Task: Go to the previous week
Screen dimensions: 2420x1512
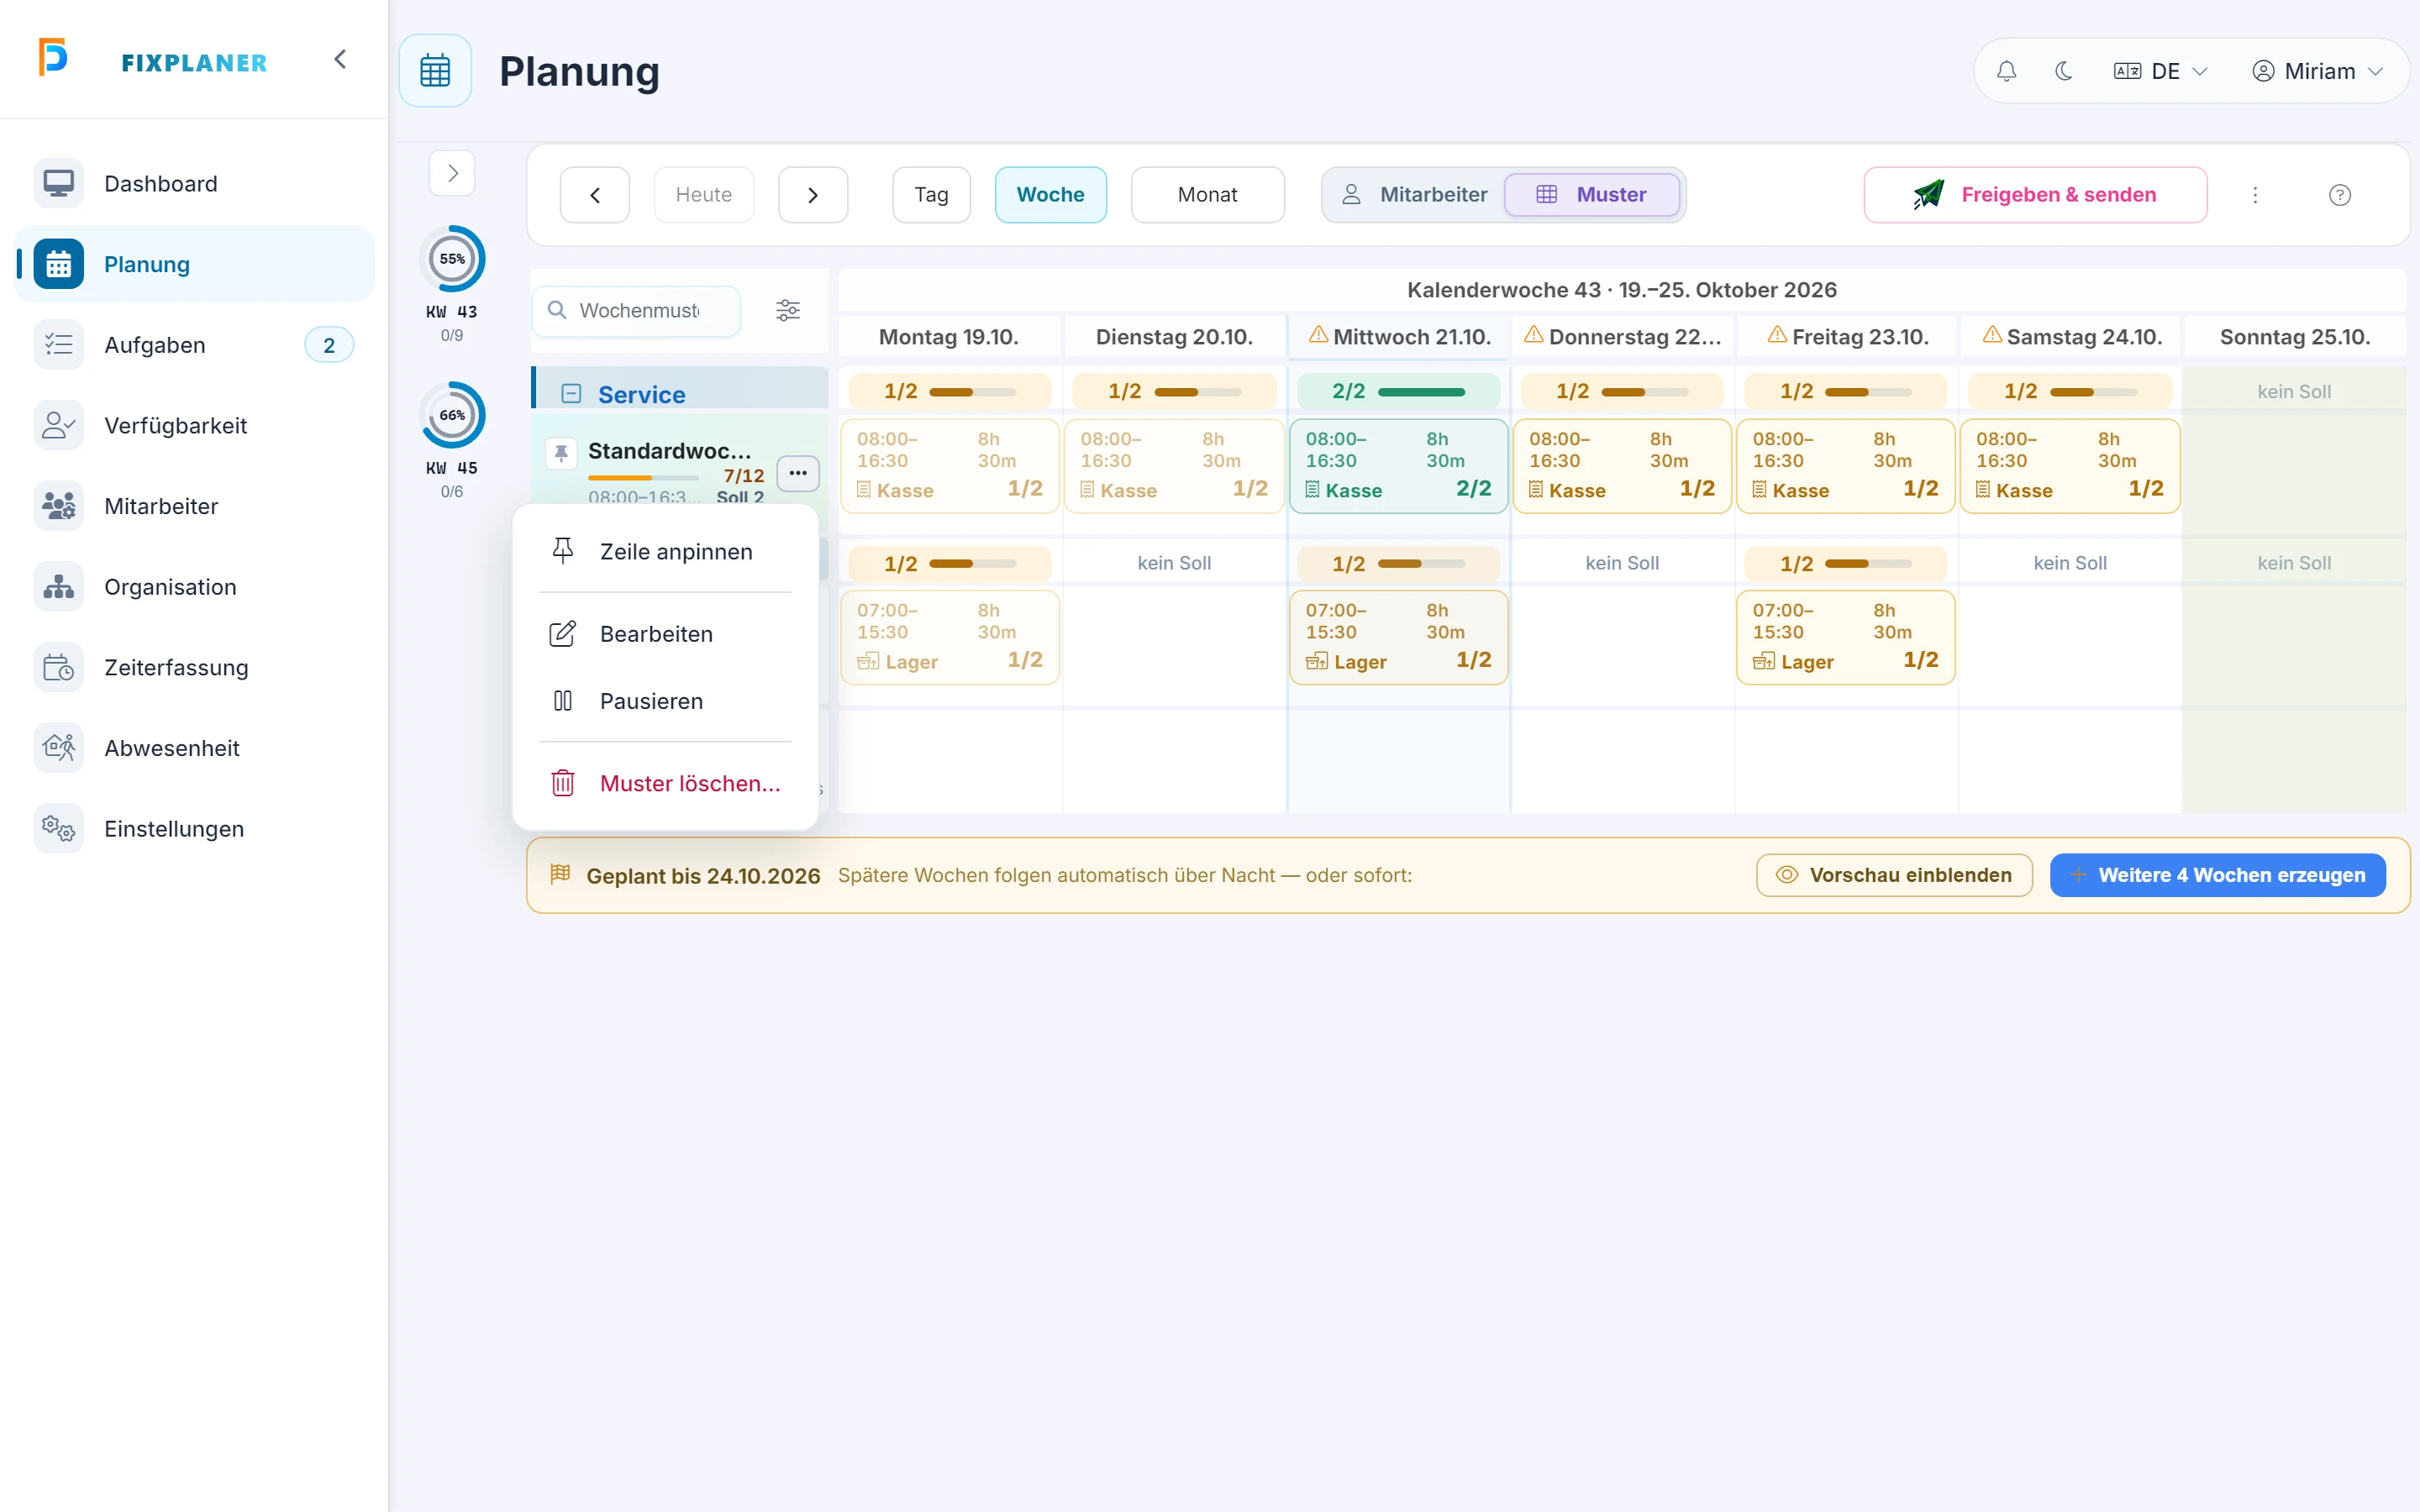Action: (595, 195)
